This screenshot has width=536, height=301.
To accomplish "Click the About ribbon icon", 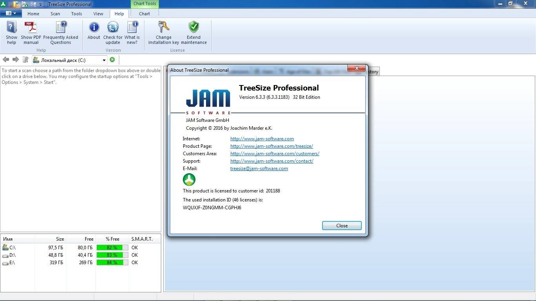I will (x=94, y=27).
